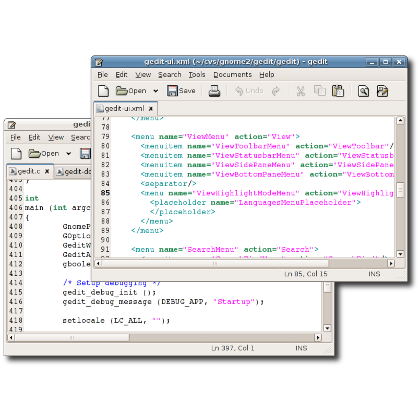The image size is (420, 420).
Task: Print the gedit-ui.xml document
Action: coord(214,91)
